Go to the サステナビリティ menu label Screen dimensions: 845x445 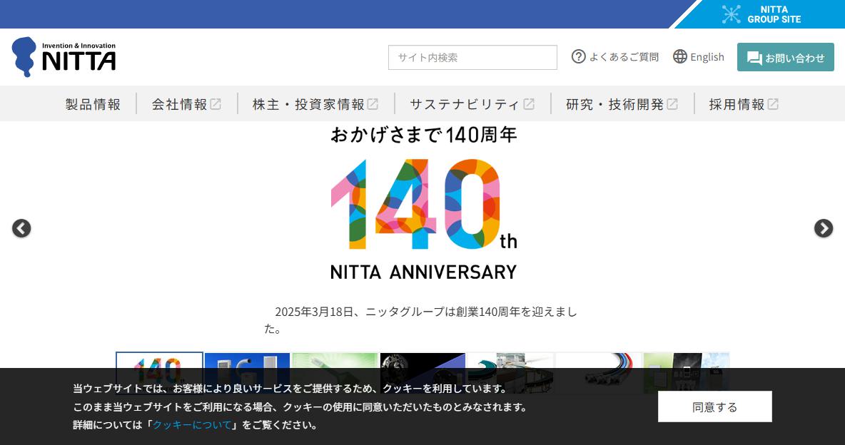coord(465,104)
